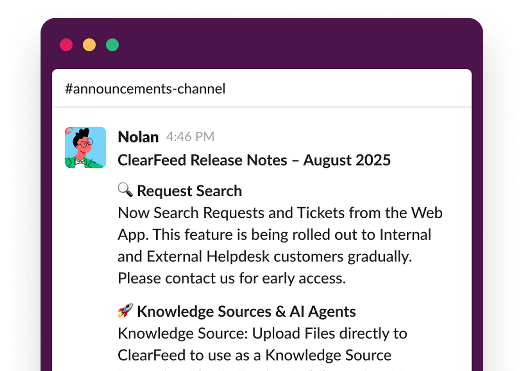
Task: Select the ClearFeed Release Notes – August 2025 title
Action: (x=254, y=160)
